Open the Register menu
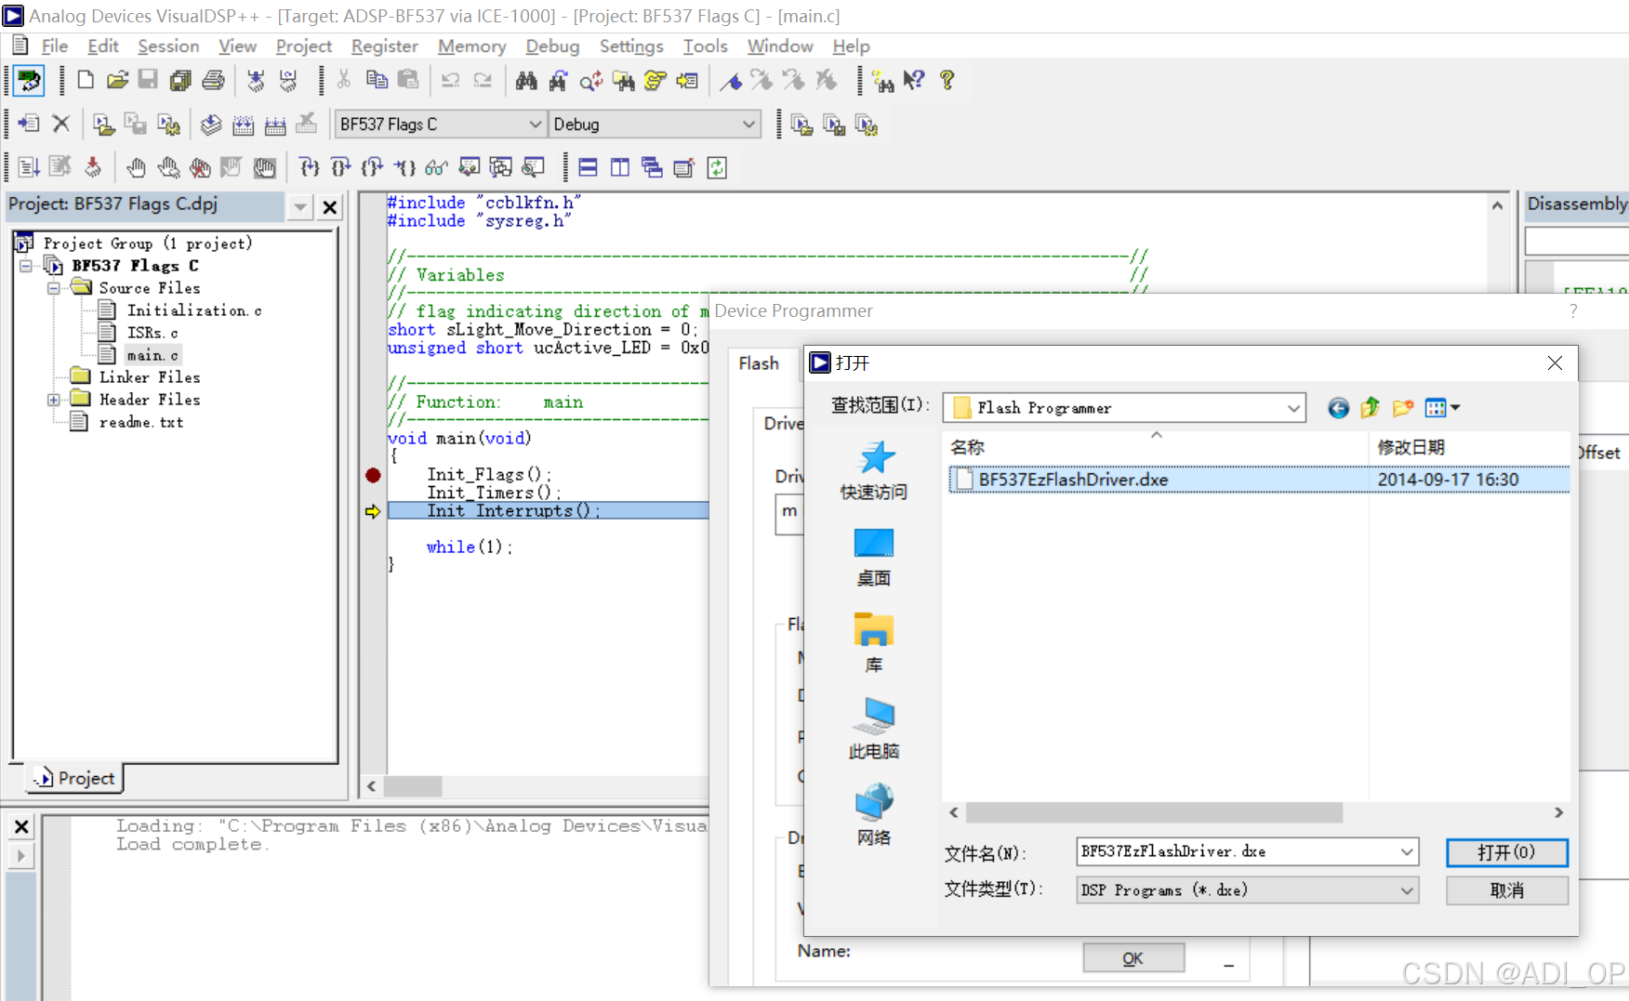The width and height of the screenshot is (1629, 1001). tap(384, 46)
